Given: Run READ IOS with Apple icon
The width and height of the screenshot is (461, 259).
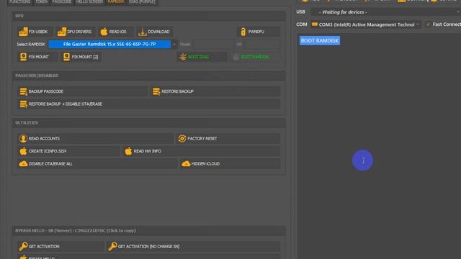Looking at the screenshot, I should 115,32.
